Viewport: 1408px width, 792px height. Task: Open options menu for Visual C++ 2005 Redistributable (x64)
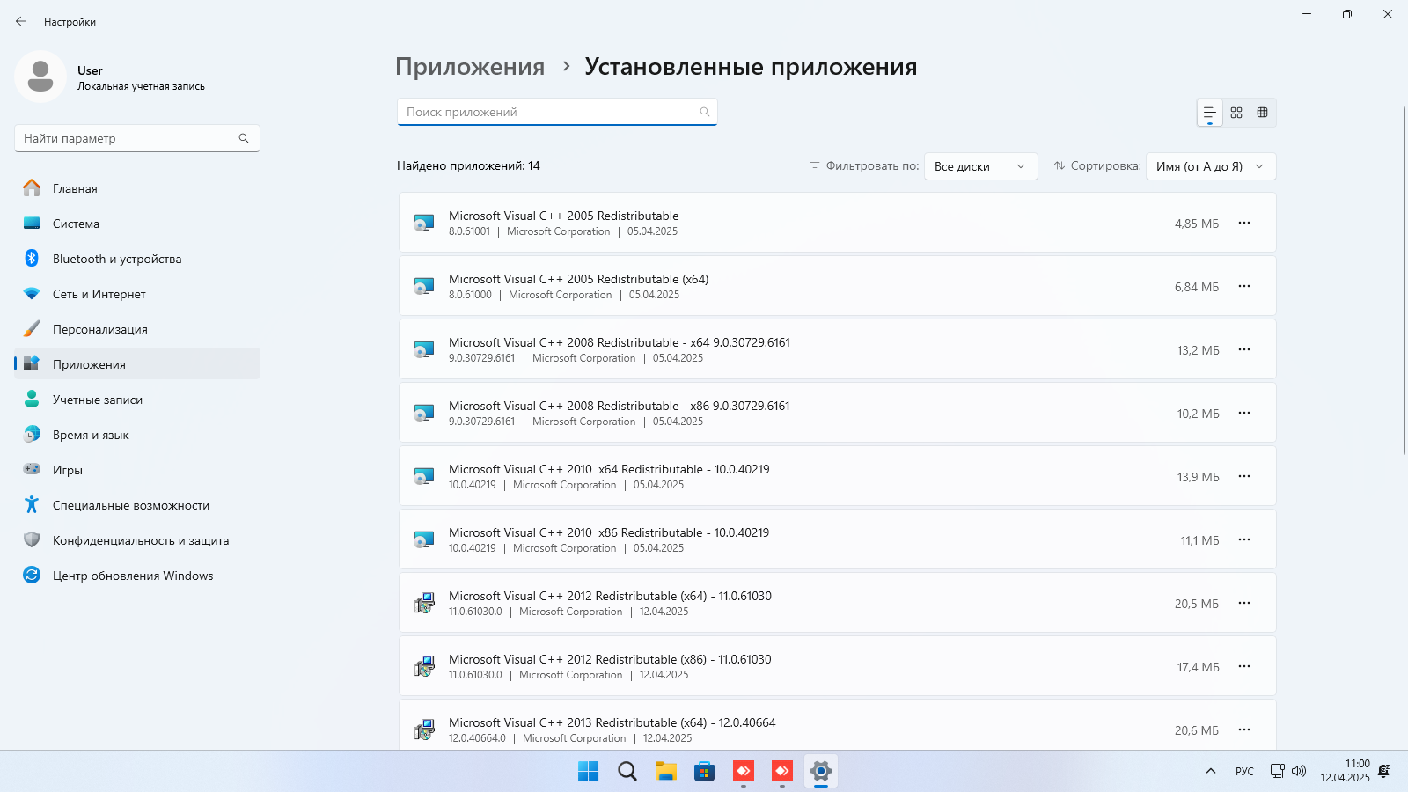point(1244,286)
